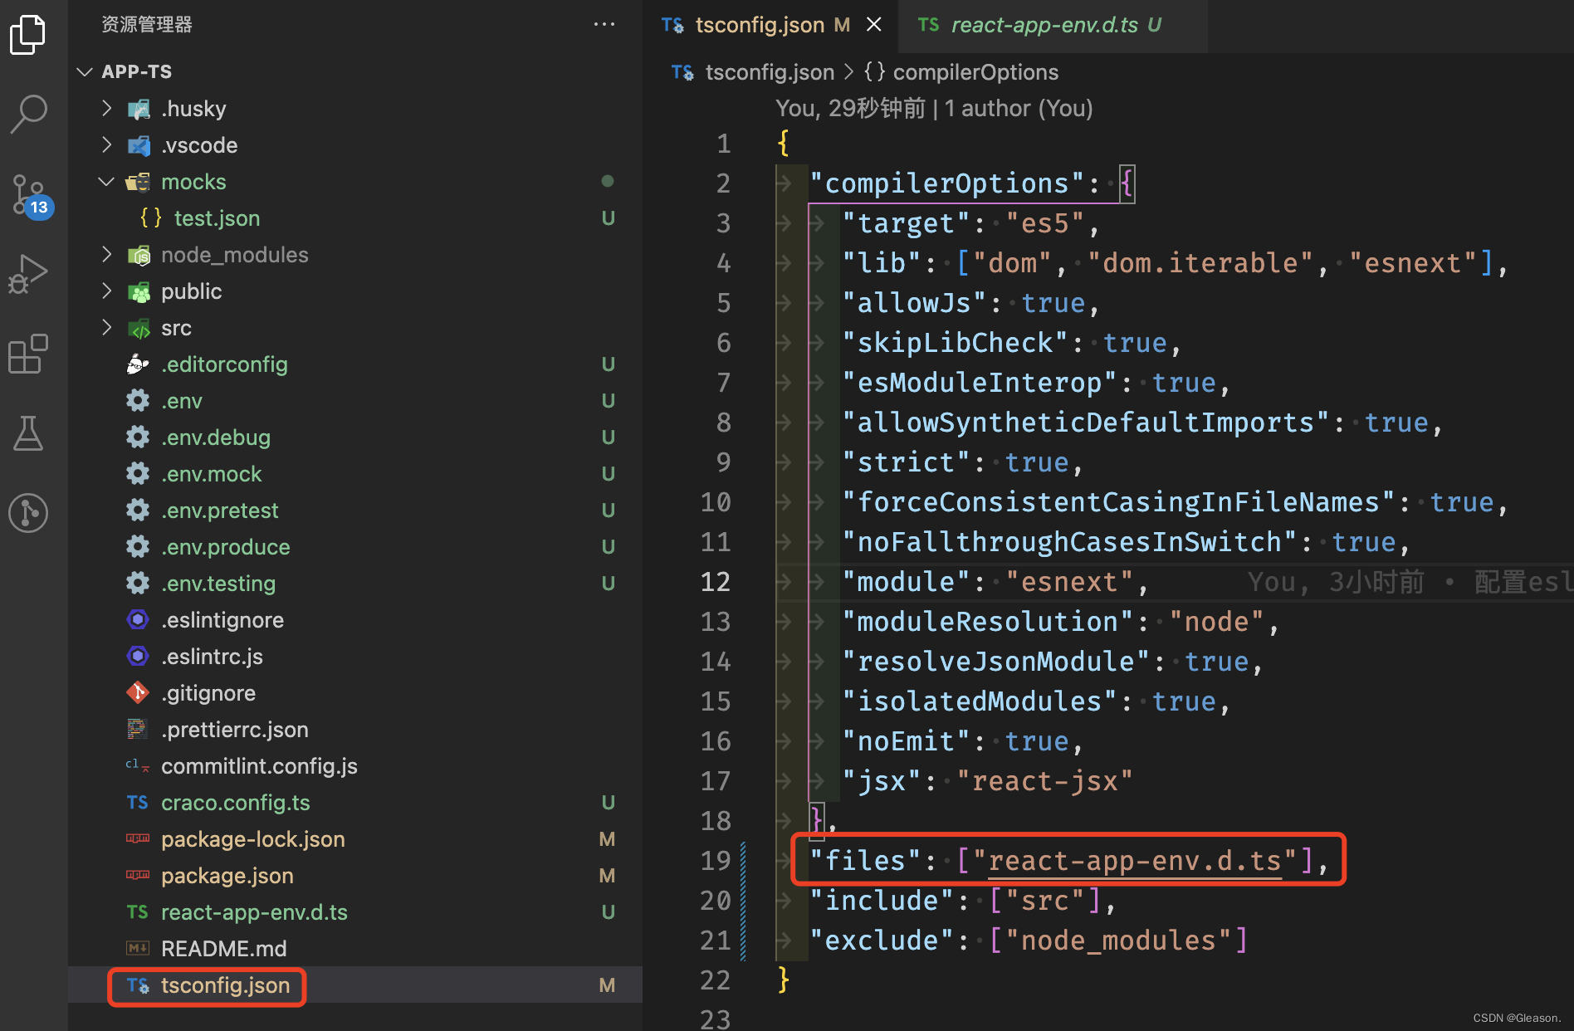Close the tsconfig.json editor tab

coord(874,25)
